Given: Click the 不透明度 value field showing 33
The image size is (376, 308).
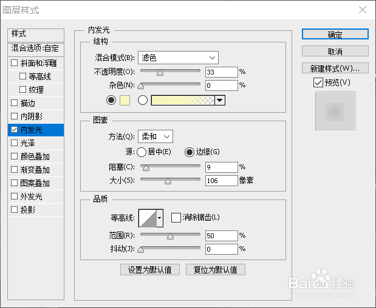Looking at the screenshot, I should point(222,72).
